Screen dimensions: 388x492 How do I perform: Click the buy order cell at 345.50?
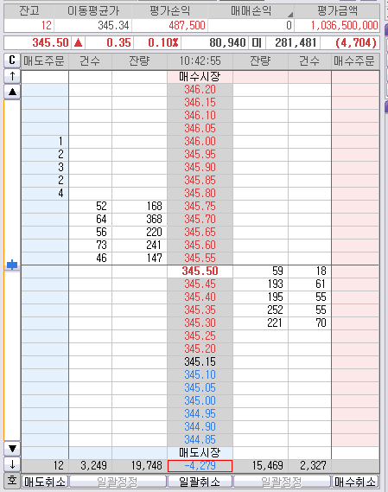(x=355, y=272)
